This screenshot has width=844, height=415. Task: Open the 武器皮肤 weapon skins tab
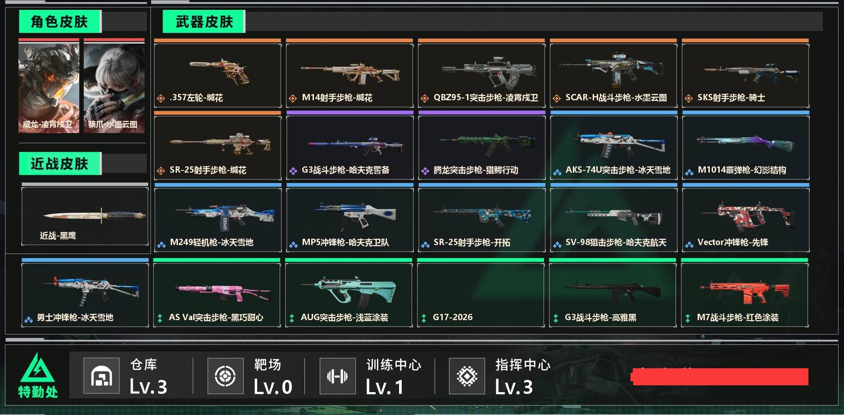click(204, 22)
